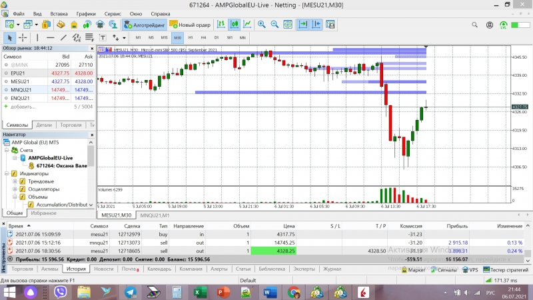This screenshot has width=533, height=300.
Task: Collapse the Индикаторы tree node
Action: click(7, 173)
